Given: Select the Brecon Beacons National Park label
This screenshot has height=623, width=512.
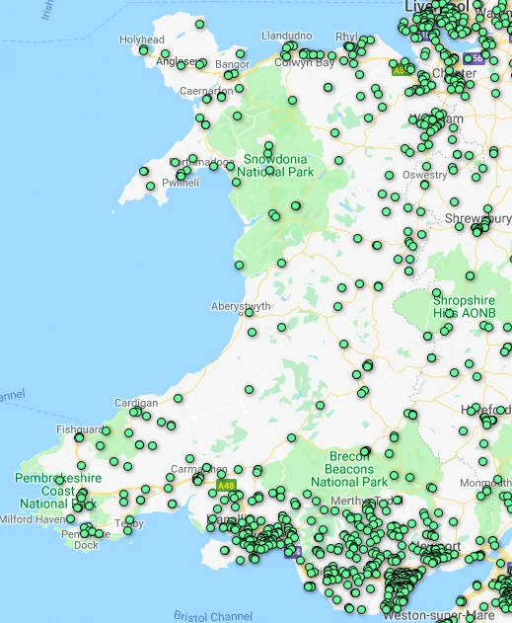Looking at the screenshot, I should coord(349,469).
